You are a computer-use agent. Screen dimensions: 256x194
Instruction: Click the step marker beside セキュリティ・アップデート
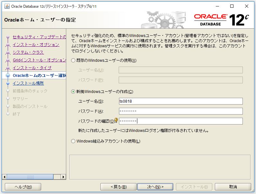click(x=8, y=37)
